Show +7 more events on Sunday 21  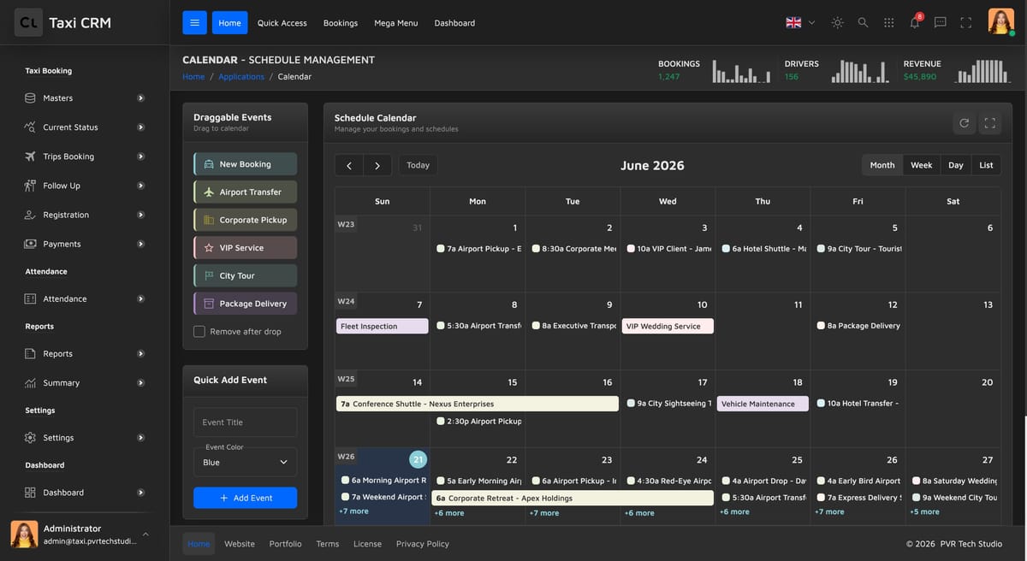point(353,511)
